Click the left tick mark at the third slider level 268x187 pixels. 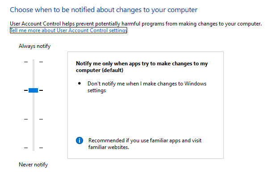tap(25, 119)
